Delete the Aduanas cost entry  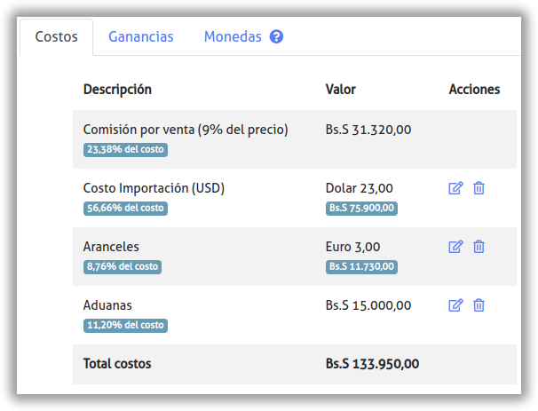click(x=479, y=305)
